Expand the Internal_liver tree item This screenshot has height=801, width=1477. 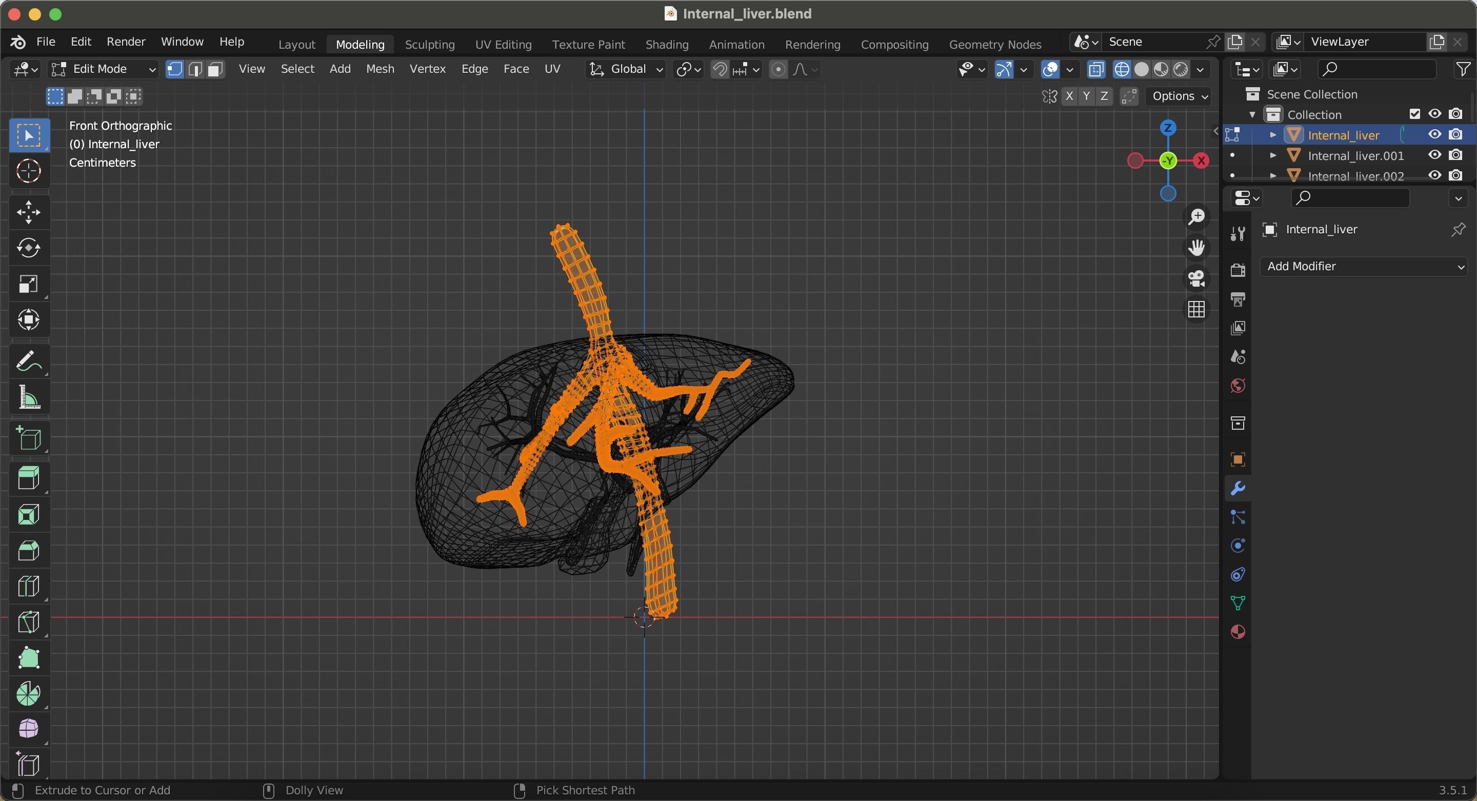(x=1273, y=135)
